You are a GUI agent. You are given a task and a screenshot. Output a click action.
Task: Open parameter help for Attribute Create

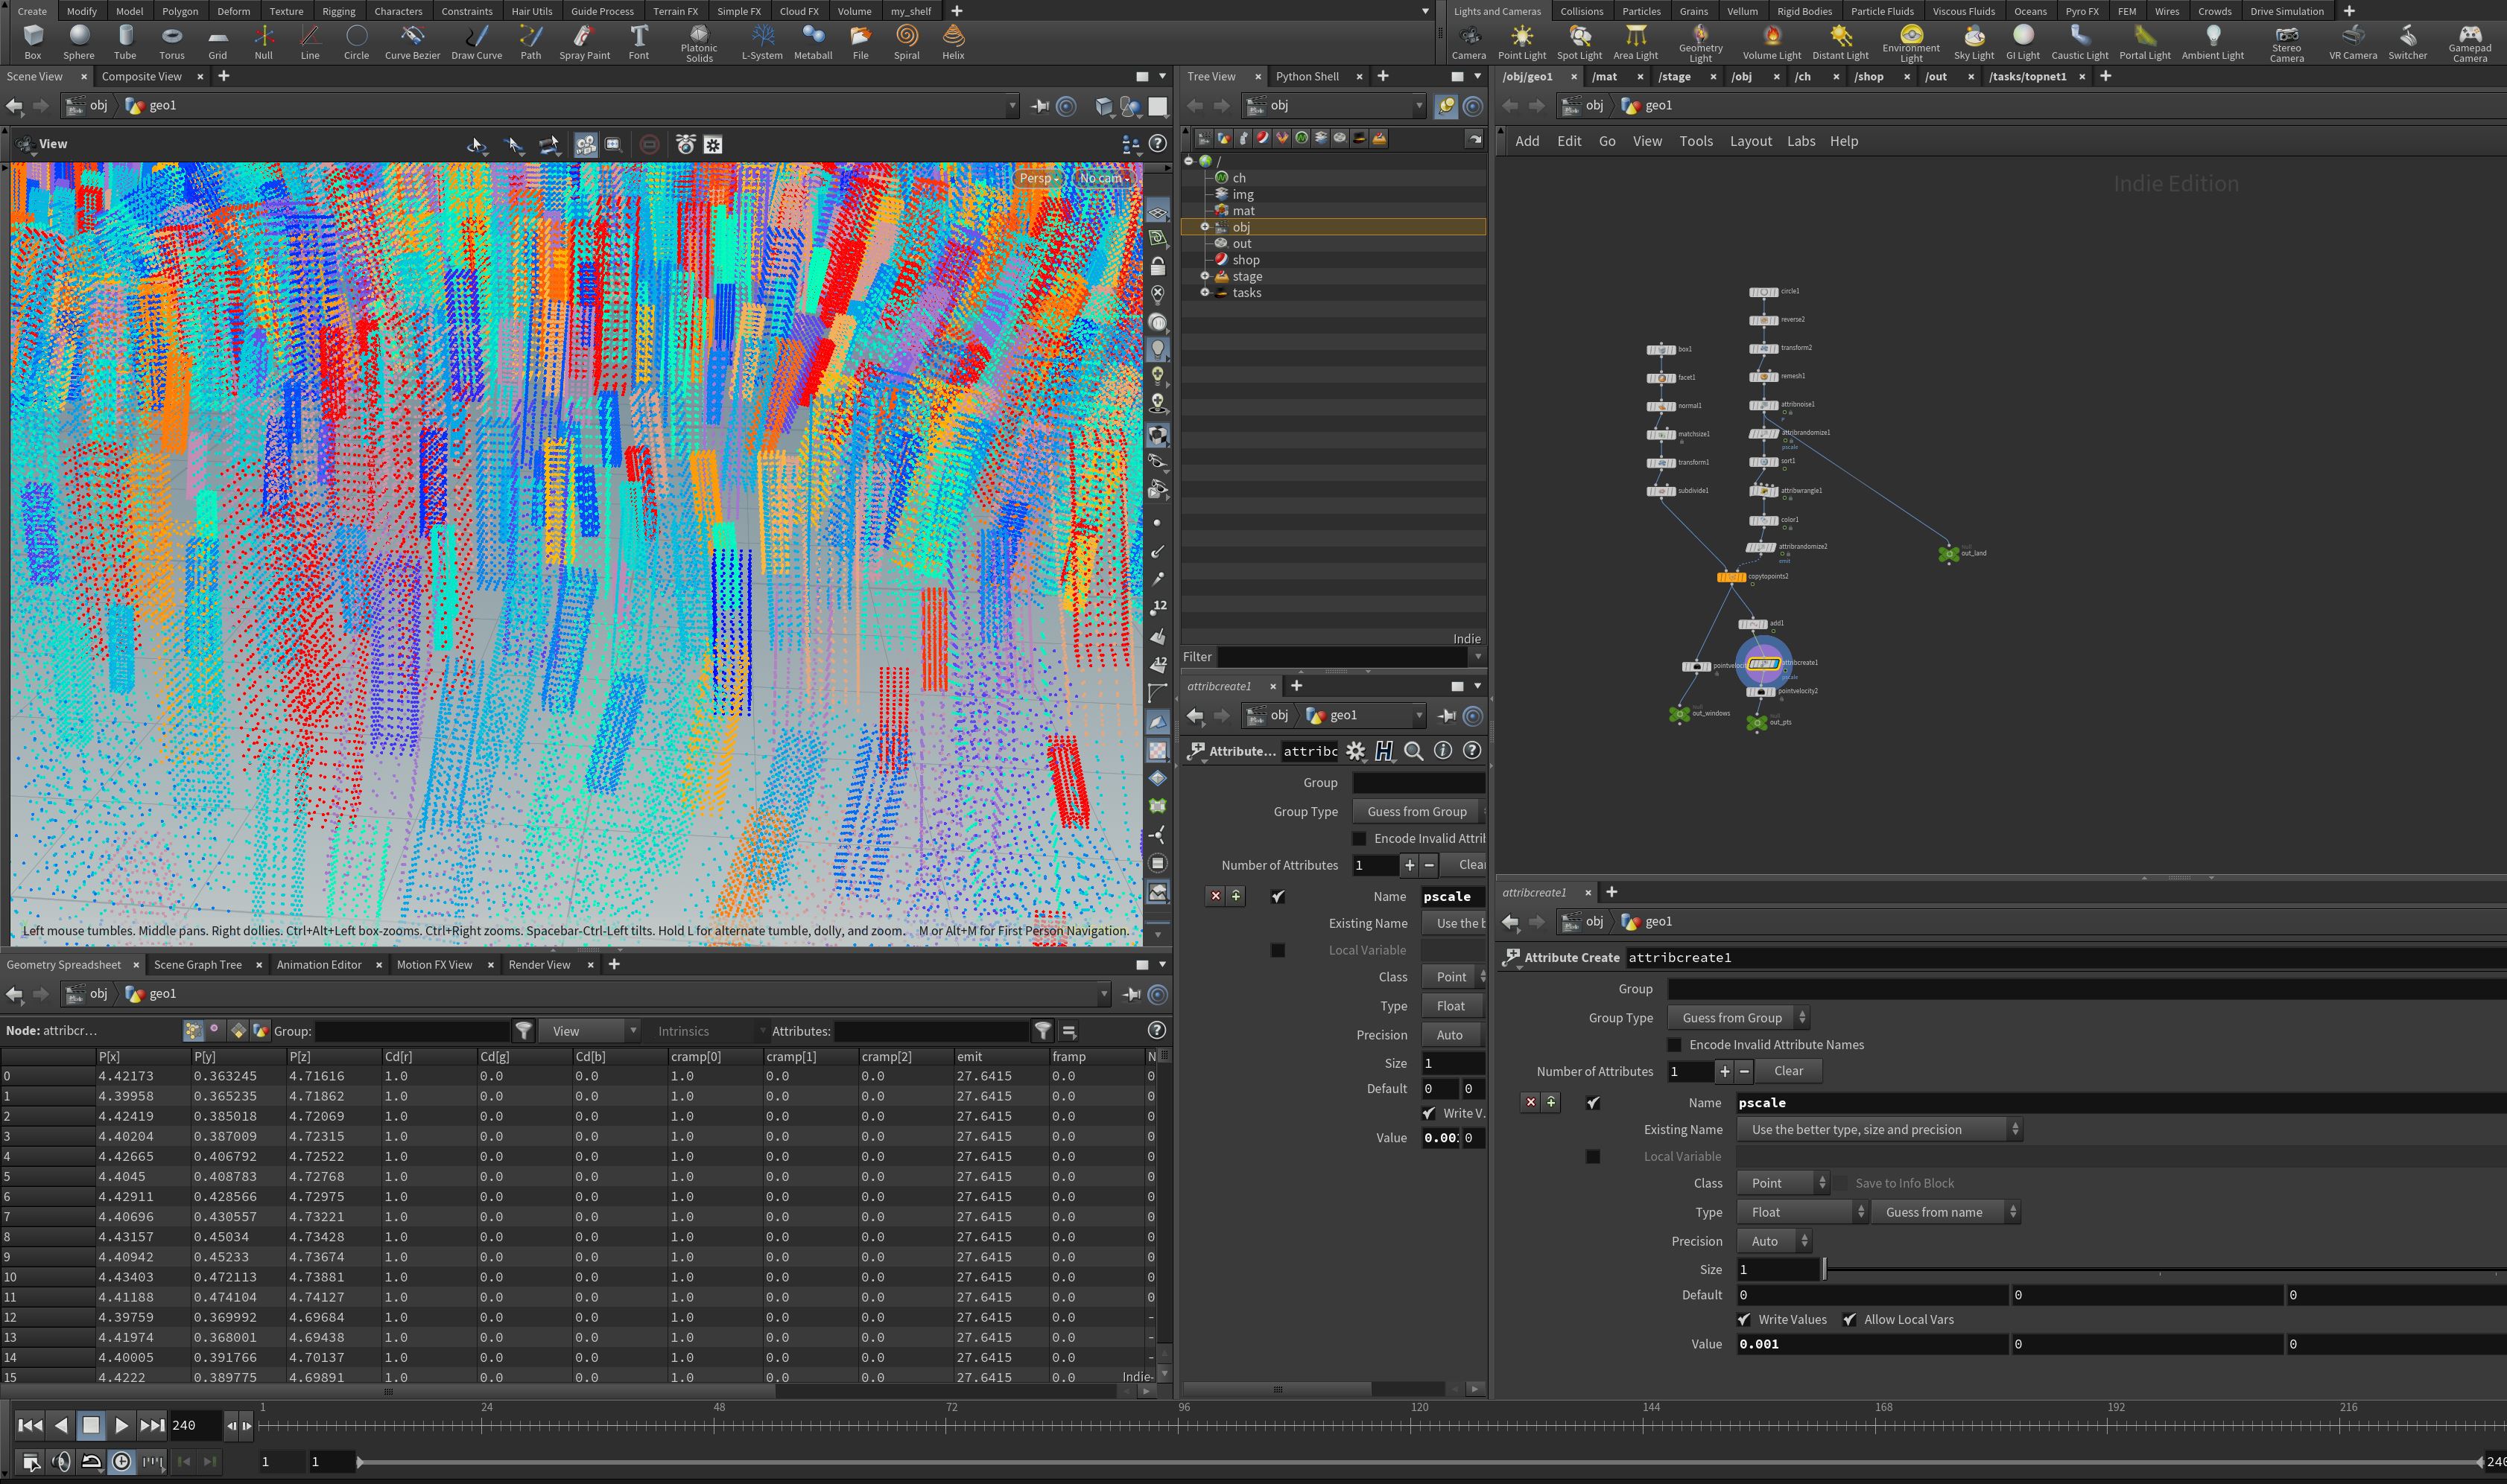(x=1471, y=750)
